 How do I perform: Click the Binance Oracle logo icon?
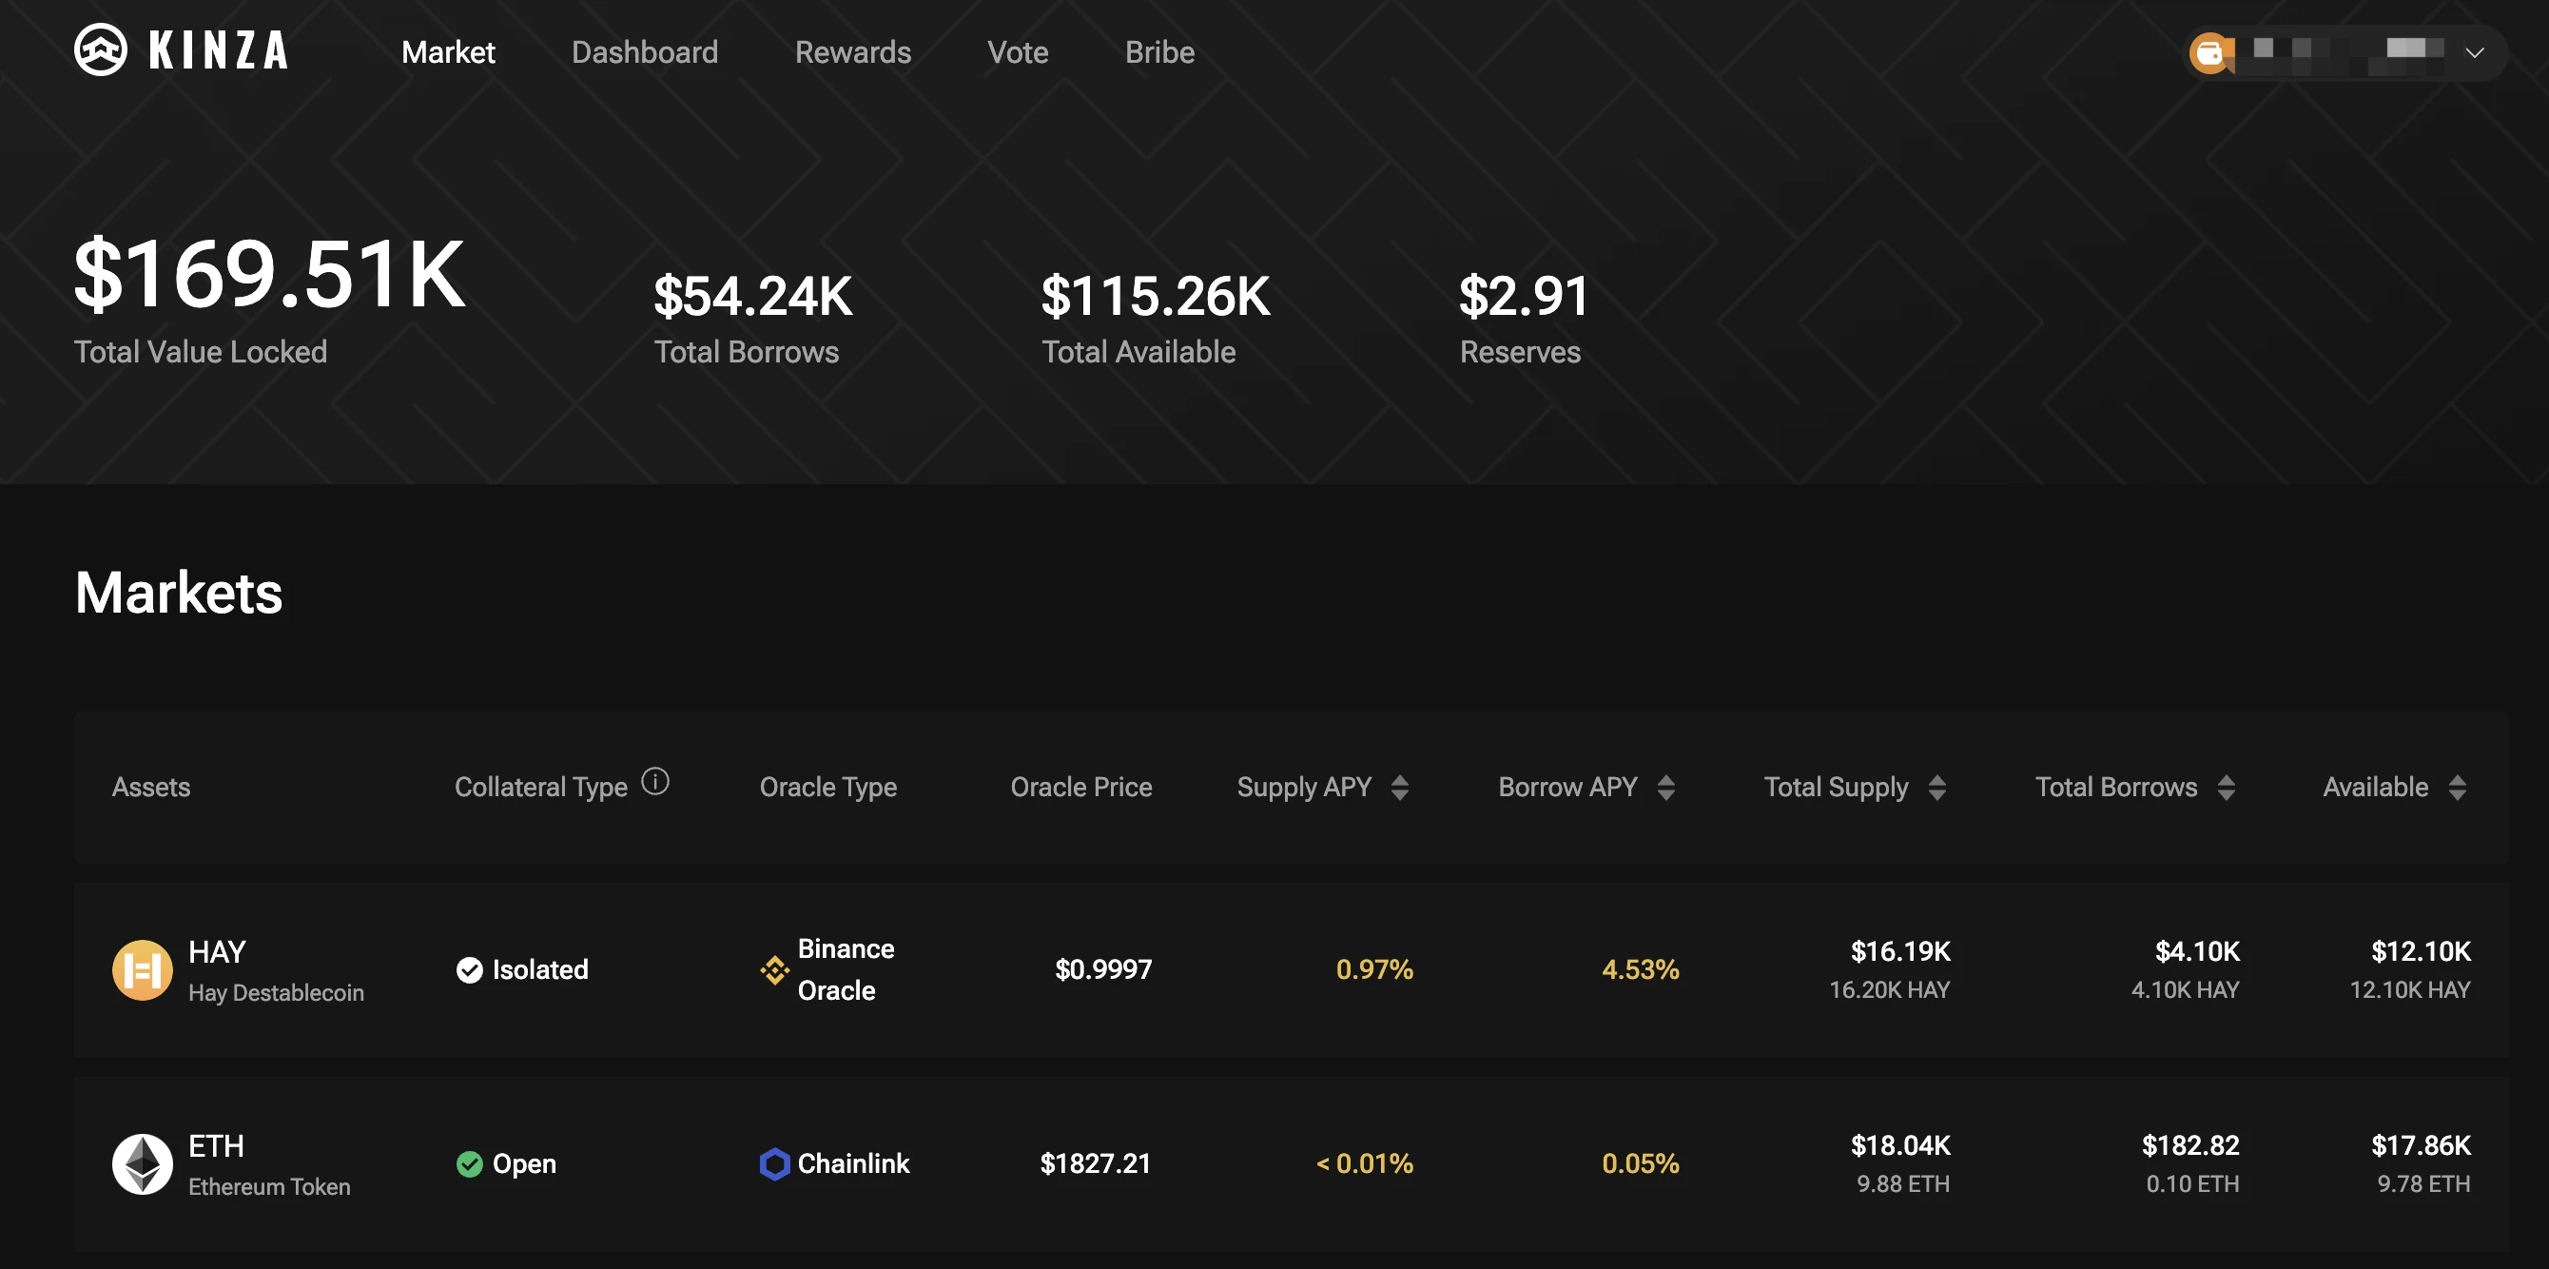click(x=774, y=969)
